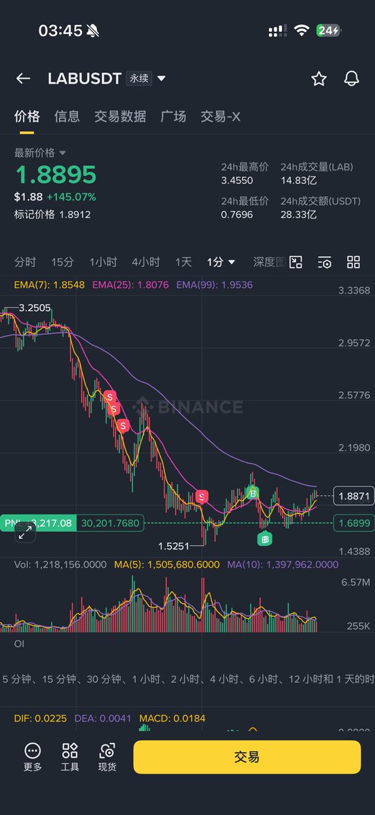Check the Wi-Fi status icon
This screenshot has width=375, height=815.
(x=302, y=31)
